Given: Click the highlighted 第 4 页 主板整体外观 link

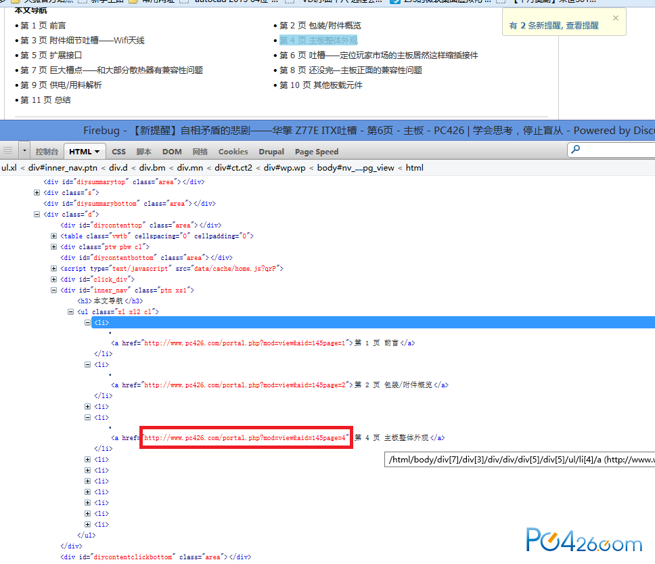Looking at the screenshot, I should tap(318, 41).
